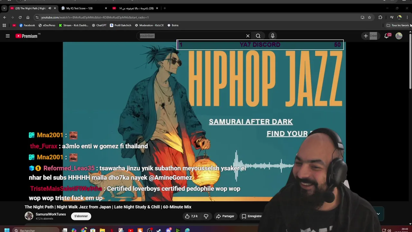This screenshot has width=412, height=232.
Task: Open File Explorer from taskbar
Action: [x=102, y=230]
